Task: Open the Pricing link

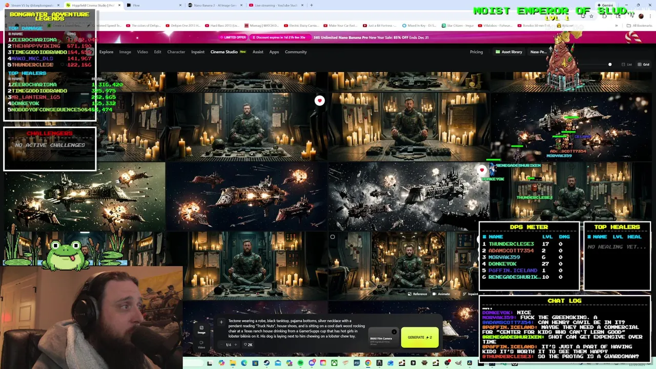Action: coord(476,52)
